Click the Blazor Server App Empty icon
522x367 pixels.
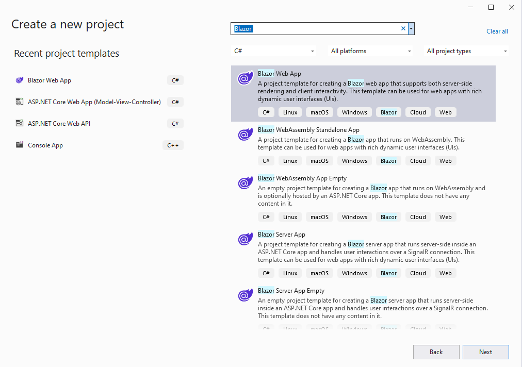tap(245, 295)
